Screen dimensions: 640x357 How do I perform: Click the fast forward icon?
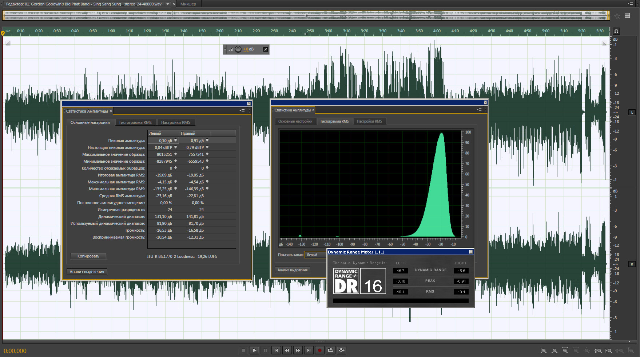click(298, 350)
